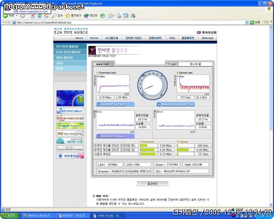Print the page with the printer icon
This screenshot has width=274, height=219.
coord(119,16)
